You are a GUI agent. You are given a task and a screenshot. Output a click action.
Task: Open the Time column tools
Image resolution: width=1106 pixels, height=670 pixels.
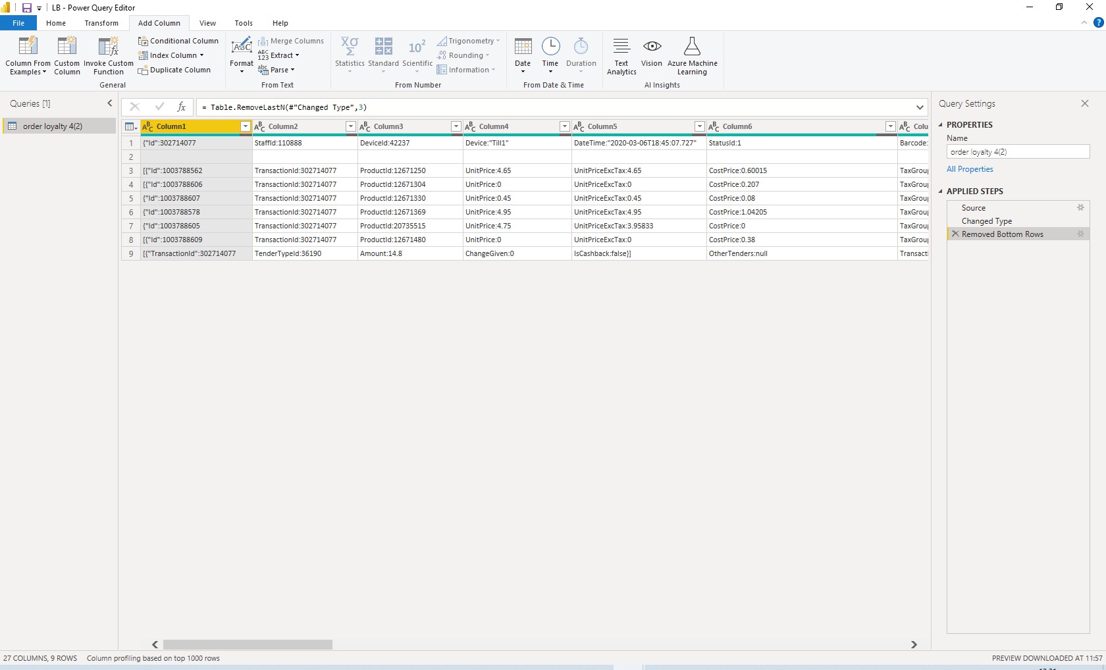pos(550,56)
